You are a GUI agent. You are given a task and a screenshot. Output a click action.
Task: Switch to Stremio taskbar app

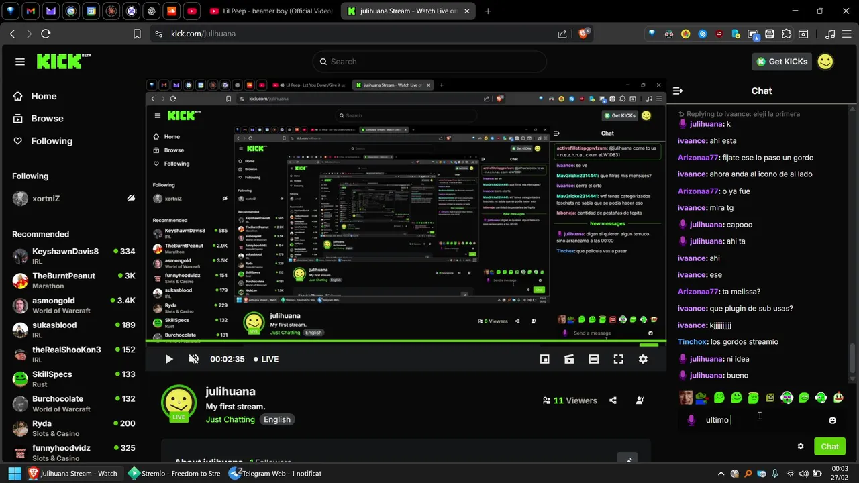click(x=175, y=473)
